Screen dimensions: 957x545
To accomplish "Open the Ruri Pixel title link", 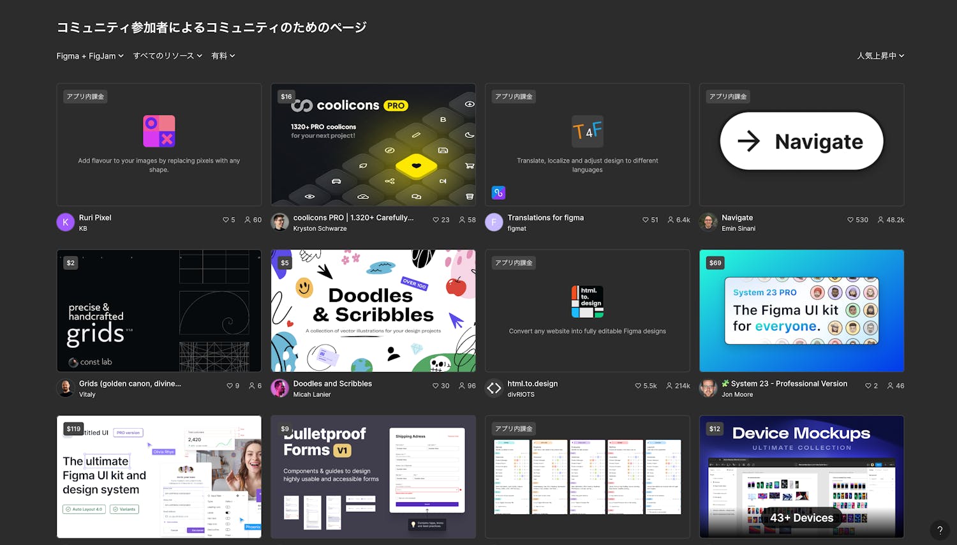I will [x=95, y=218].
